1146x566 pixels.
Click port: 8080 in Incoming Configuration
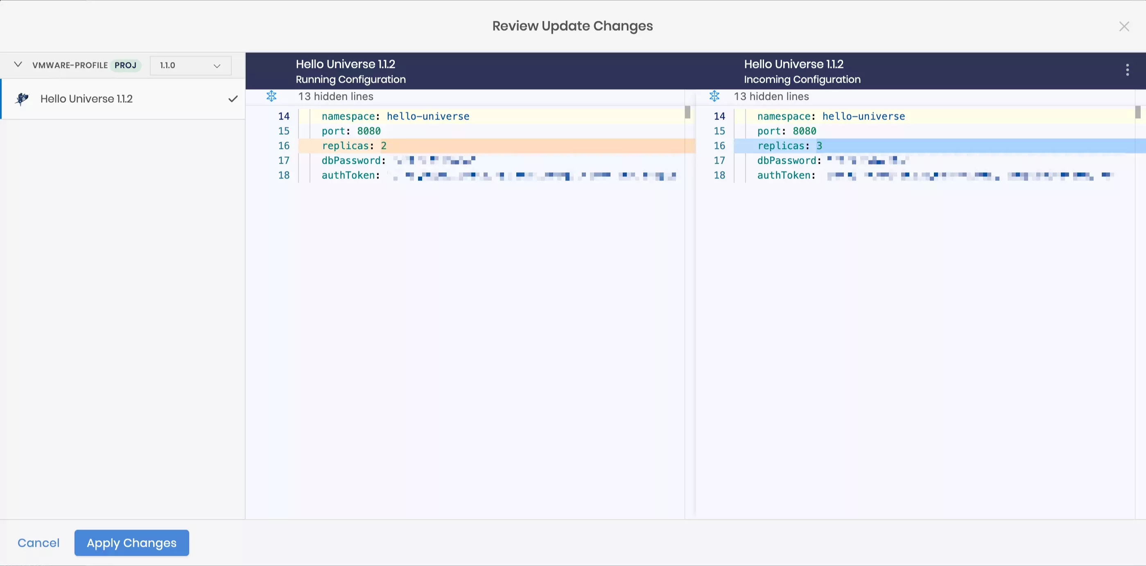[x=787, y=131]
